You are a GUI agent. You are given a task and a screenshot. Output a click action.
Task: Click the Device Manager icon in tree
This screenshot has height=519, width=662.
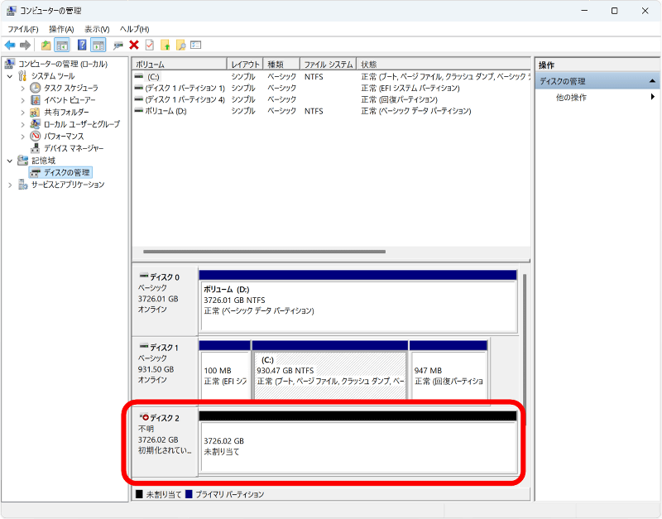(36, 148)
